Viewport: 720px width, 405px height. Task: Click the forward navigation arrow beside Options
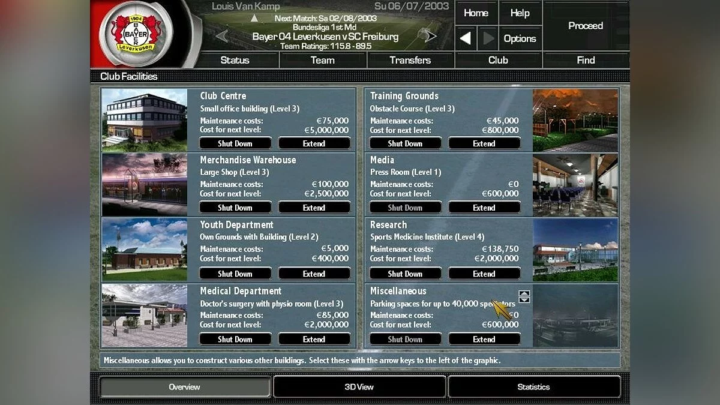tap(488, 38)
